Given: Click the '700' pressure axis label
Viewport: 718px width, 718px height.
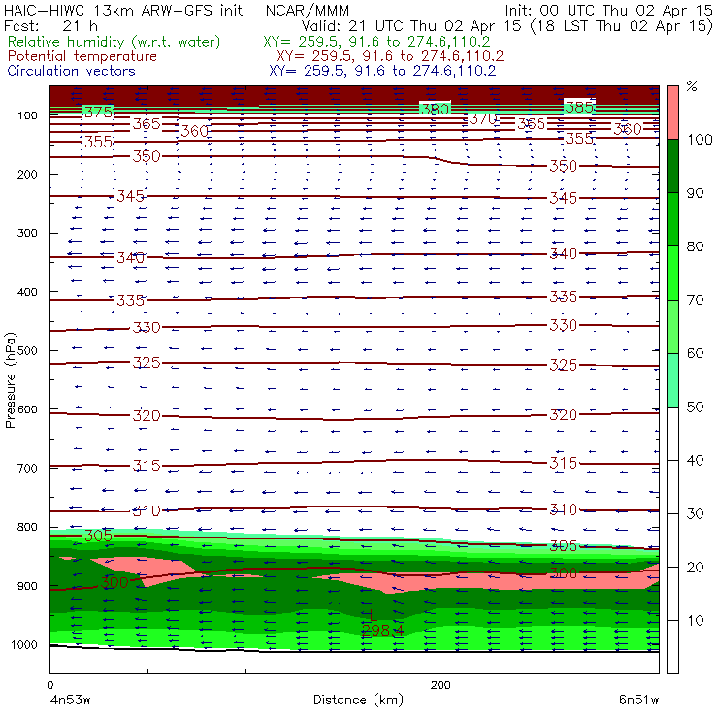Looking at the screenshot, I should coord(27,468).
